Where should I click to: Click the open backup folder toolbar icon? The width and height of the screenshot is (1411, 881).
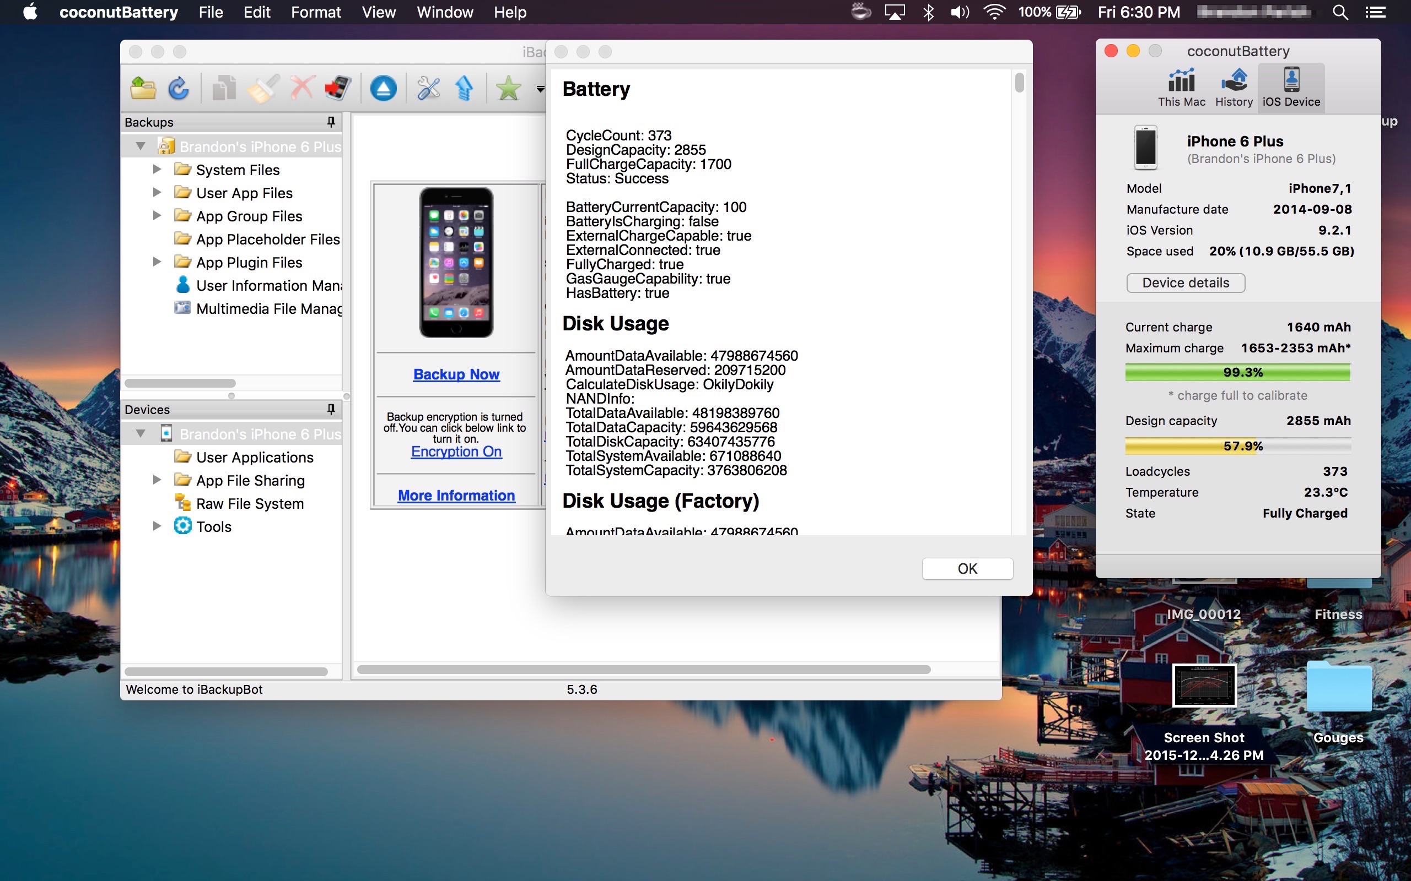pos(143,89)
